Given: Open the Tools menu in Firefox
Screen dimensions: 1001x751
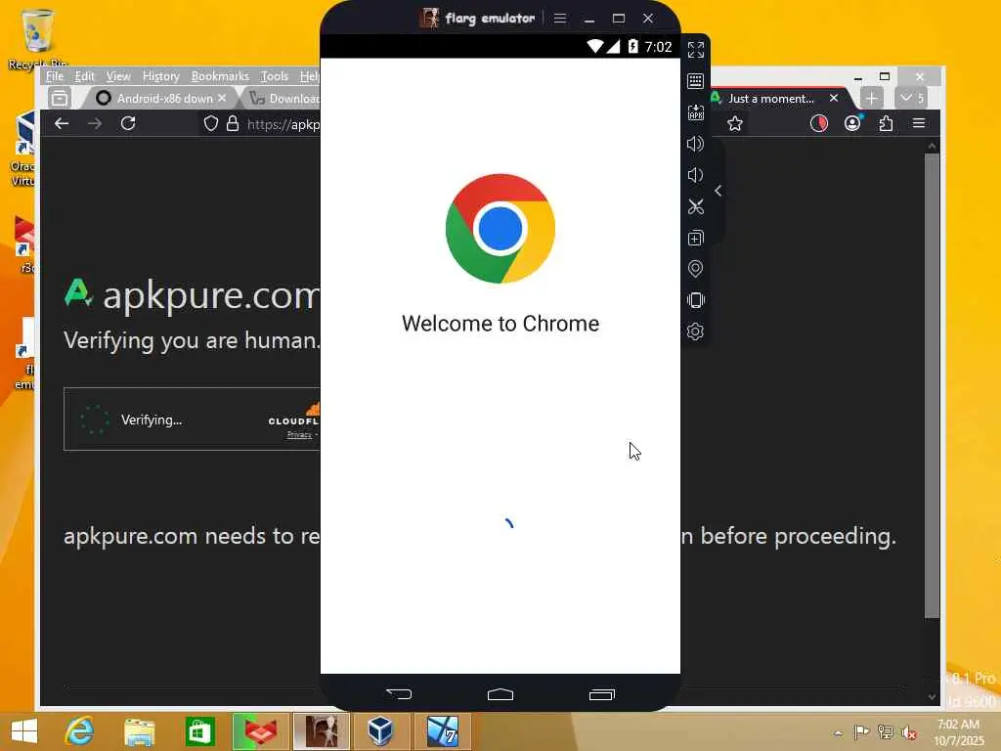Looking at the screenshot, I should [x=275, y=76].
